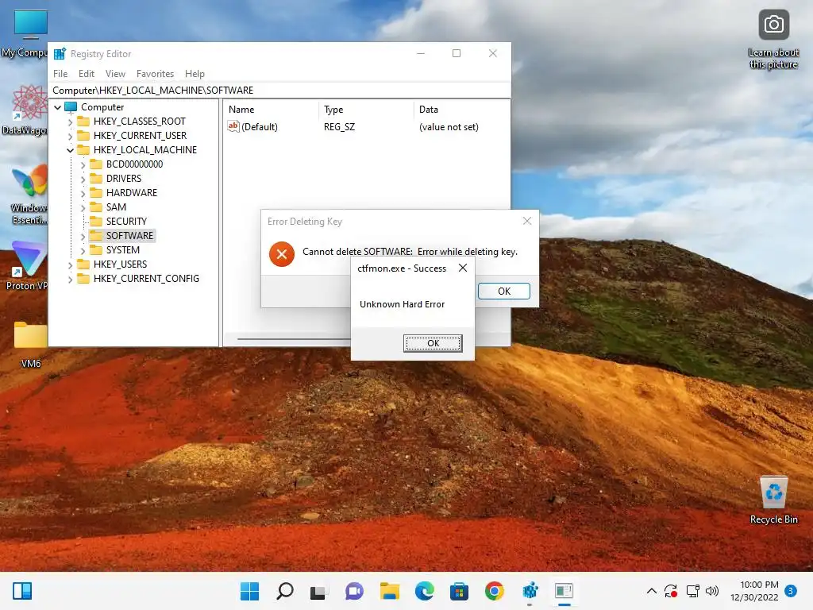Launch Google Chrome from taskbar
The height and width of the screenshot is (610, 813).
point(494,591)
